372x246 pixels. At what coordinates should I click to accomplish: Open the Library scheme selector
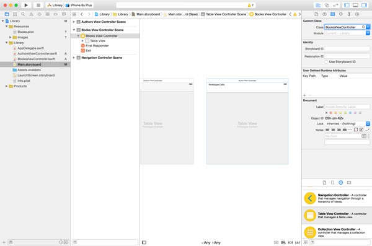(x=55, y=5)
